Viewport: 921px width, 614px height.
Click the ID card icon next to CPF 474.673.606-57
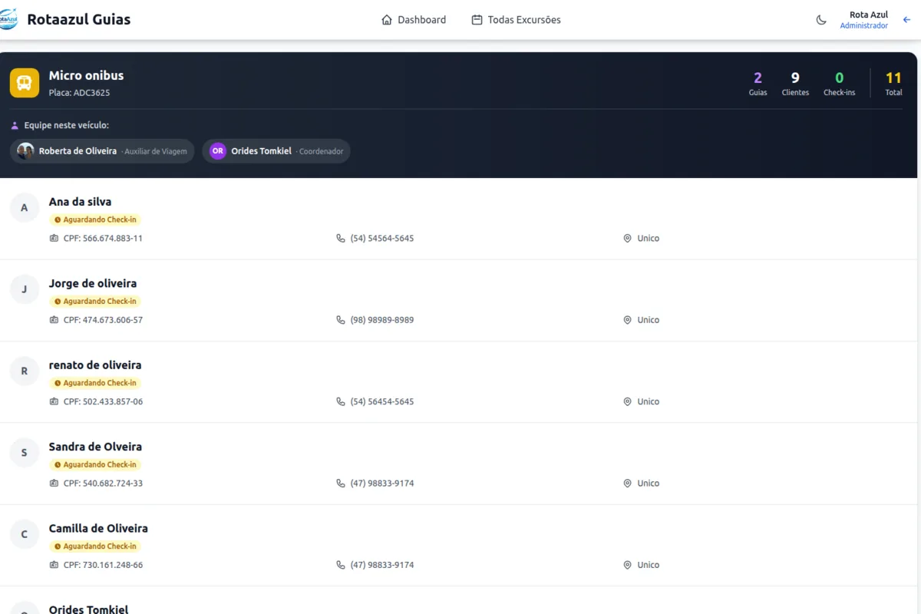tap(54, 320)
